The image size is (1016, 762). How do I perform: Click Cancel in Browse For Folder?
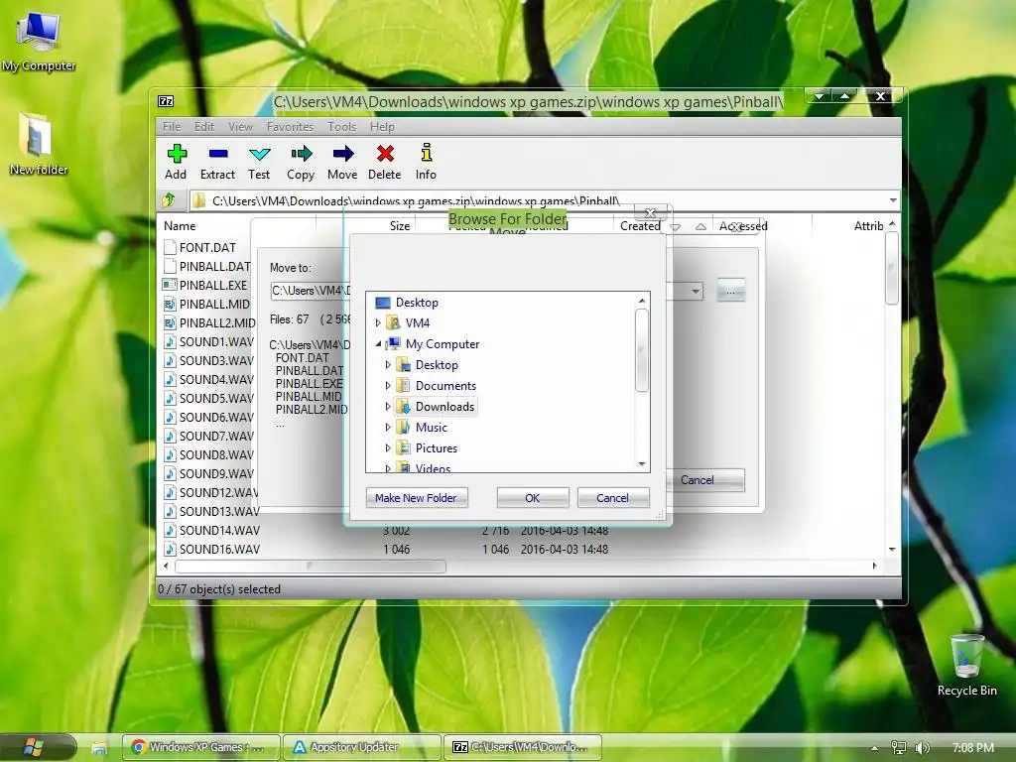(x=612, y=498)
